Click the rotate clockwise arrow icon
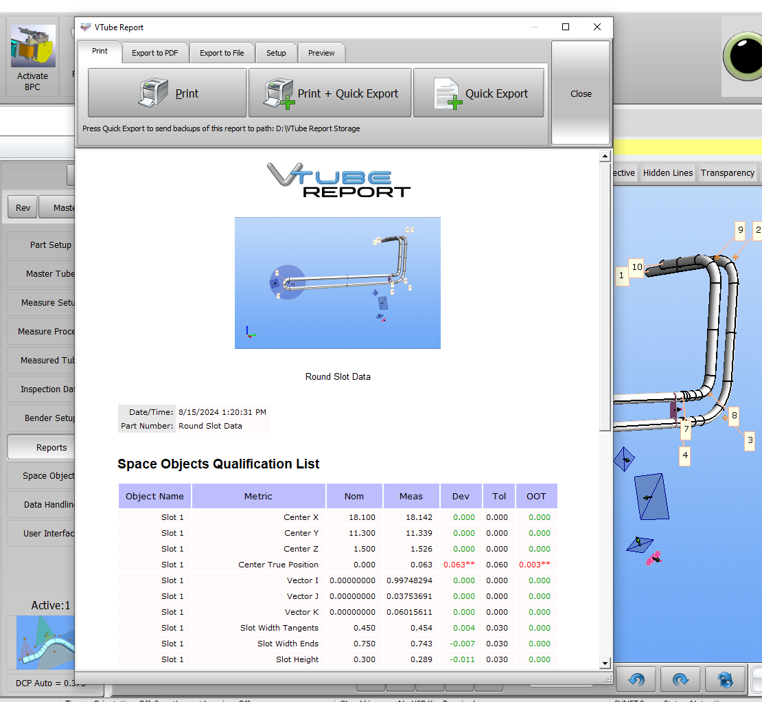The image size is (762, 702). point(680,679)
